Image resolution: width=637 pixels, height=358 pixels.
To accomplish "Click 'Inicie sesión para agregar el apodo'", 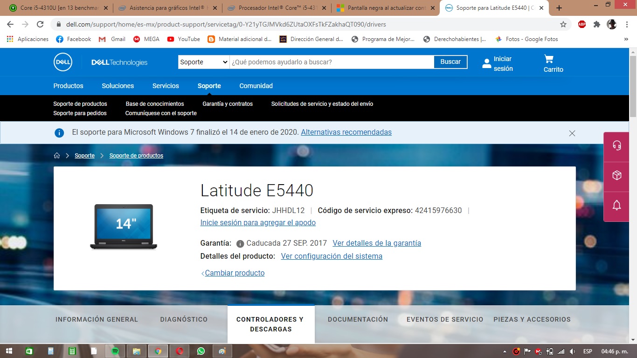I will [258, 223].
